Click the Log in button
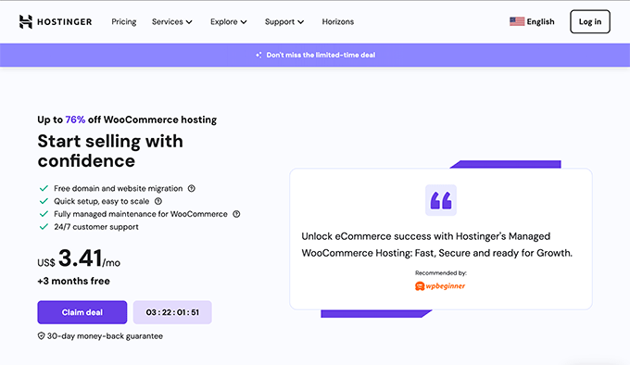This screenshot has width=630, height=365. (x=590, y=21)
